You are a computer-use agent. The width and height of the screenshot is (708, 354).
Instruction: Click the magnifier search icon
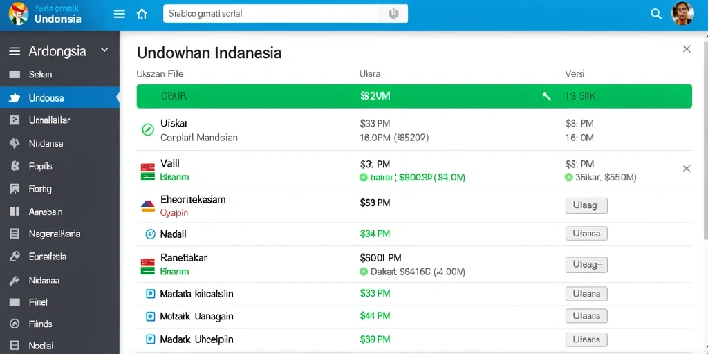pos(656,14)
